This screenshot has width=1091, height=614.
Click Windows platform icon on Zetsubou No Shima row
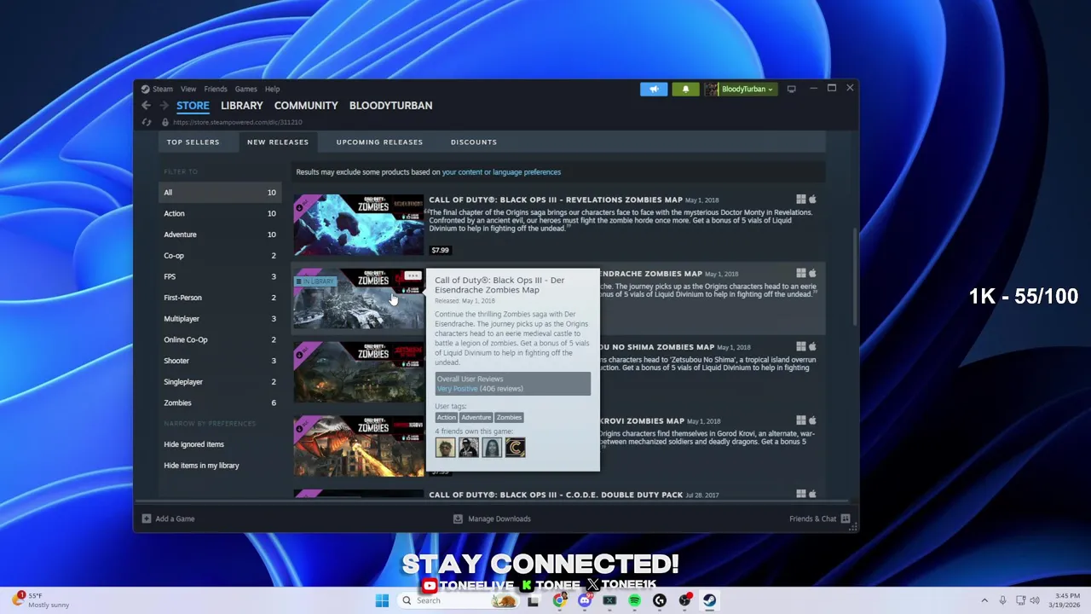tap(801, 347)
